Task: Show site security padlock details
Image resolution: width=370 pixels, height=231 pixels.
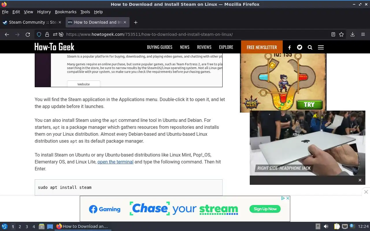Action: 47,34
